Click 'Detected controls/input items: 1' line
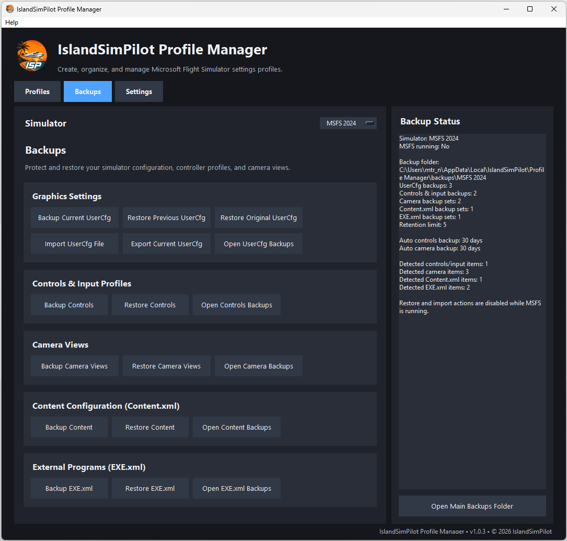This screenshot has height=541, width=567. coord(443,264)
